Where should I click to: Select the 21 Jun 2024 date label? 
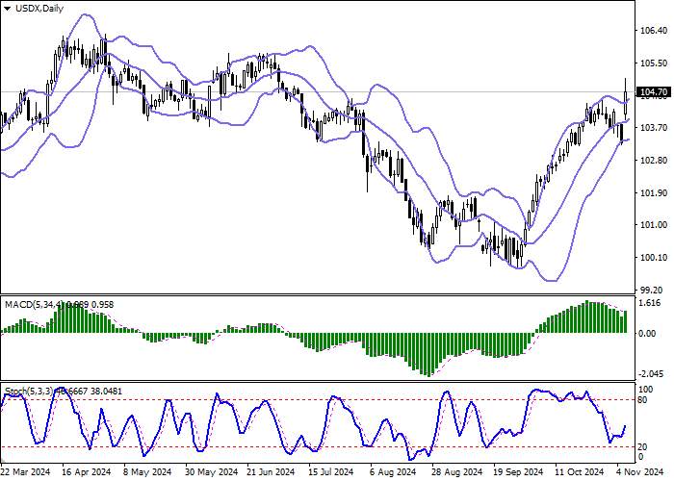click(x=271, y=472)
